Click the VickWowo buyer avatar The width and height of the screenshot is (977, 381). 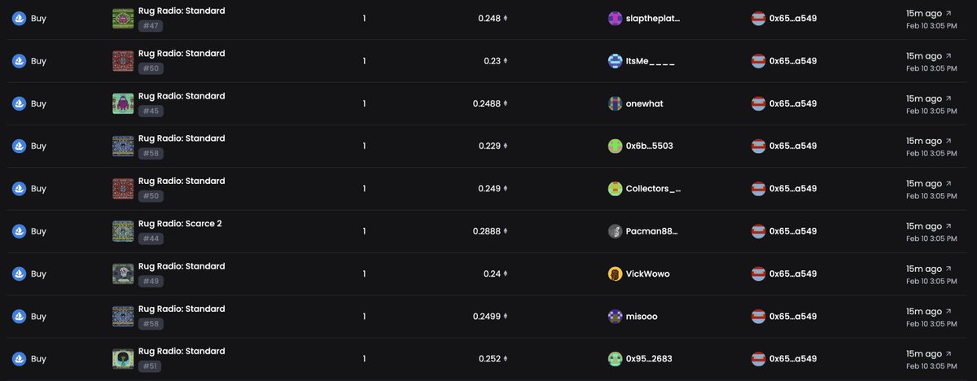pos(616,274)
